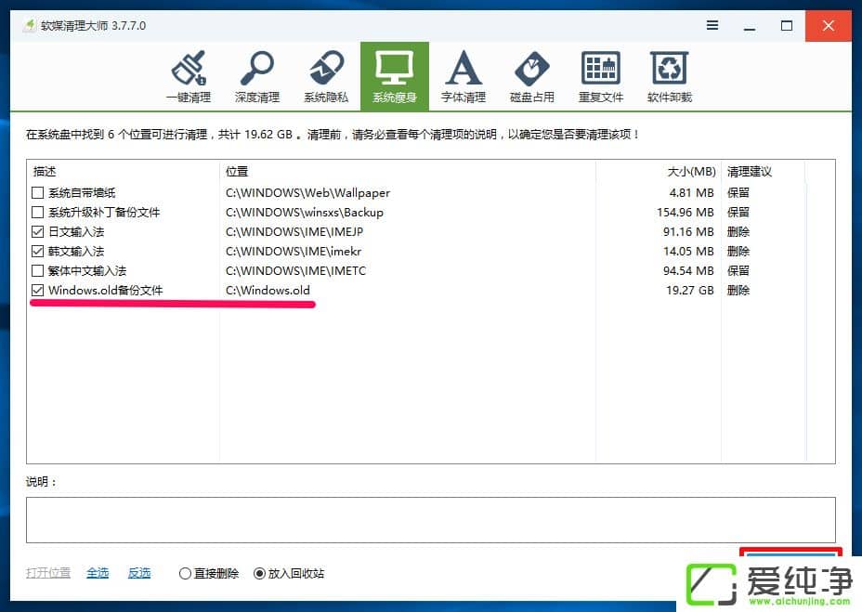Open the 深度清理 deep clean panel
This screenshot has width=862, height=612.
click(256, 74)
